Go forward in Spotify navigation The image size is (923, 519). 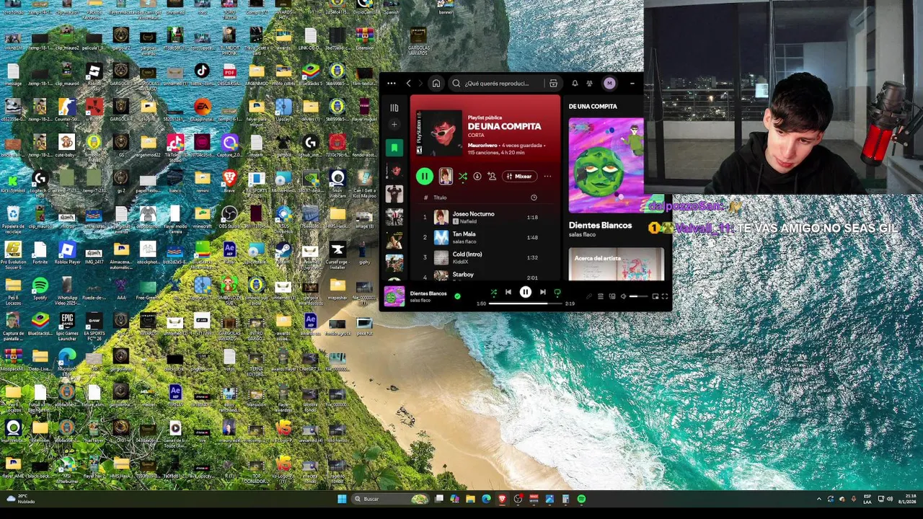(420, 84)
